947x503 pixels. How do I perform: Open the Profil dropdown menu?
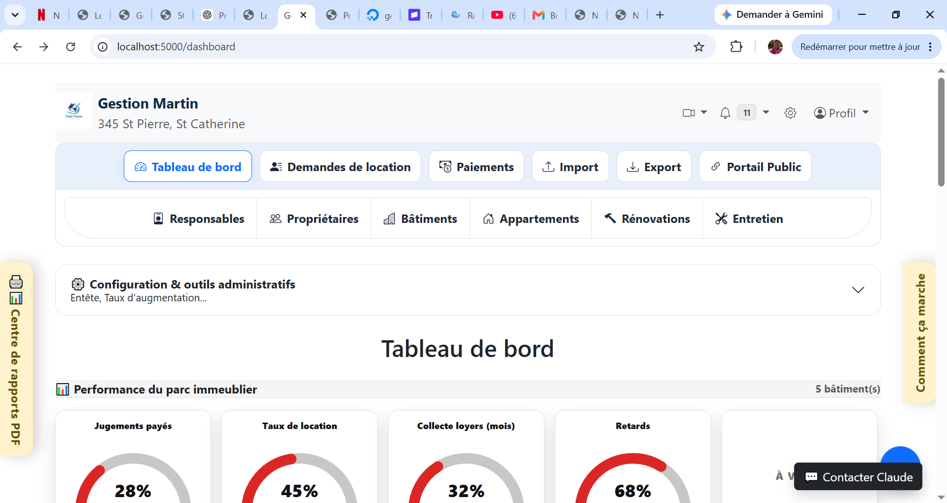841,113
